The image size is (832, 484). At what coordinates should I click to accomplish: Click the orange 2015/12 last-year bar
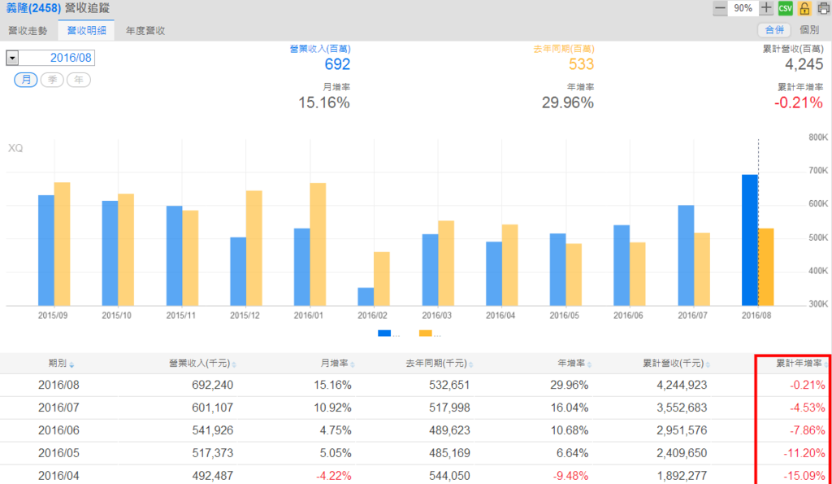[254, 248]
